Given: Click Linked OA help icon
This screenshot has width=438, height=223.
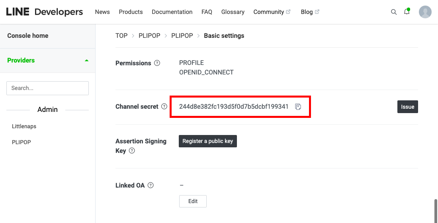Looking at the screenshot, I should 151,185.
